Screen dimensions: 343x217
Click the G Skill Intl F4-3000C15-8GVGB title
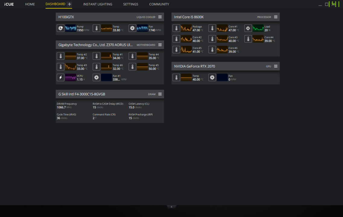pos(82,94)
